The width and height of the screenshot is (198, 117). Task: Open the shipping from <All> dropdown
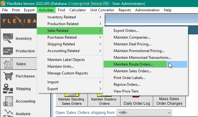coord(144,112)
